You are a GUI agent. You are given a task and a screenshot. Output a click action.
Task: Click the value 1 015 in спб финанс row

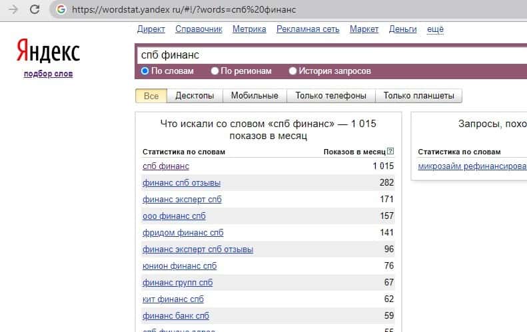click(x=383, y=166)
